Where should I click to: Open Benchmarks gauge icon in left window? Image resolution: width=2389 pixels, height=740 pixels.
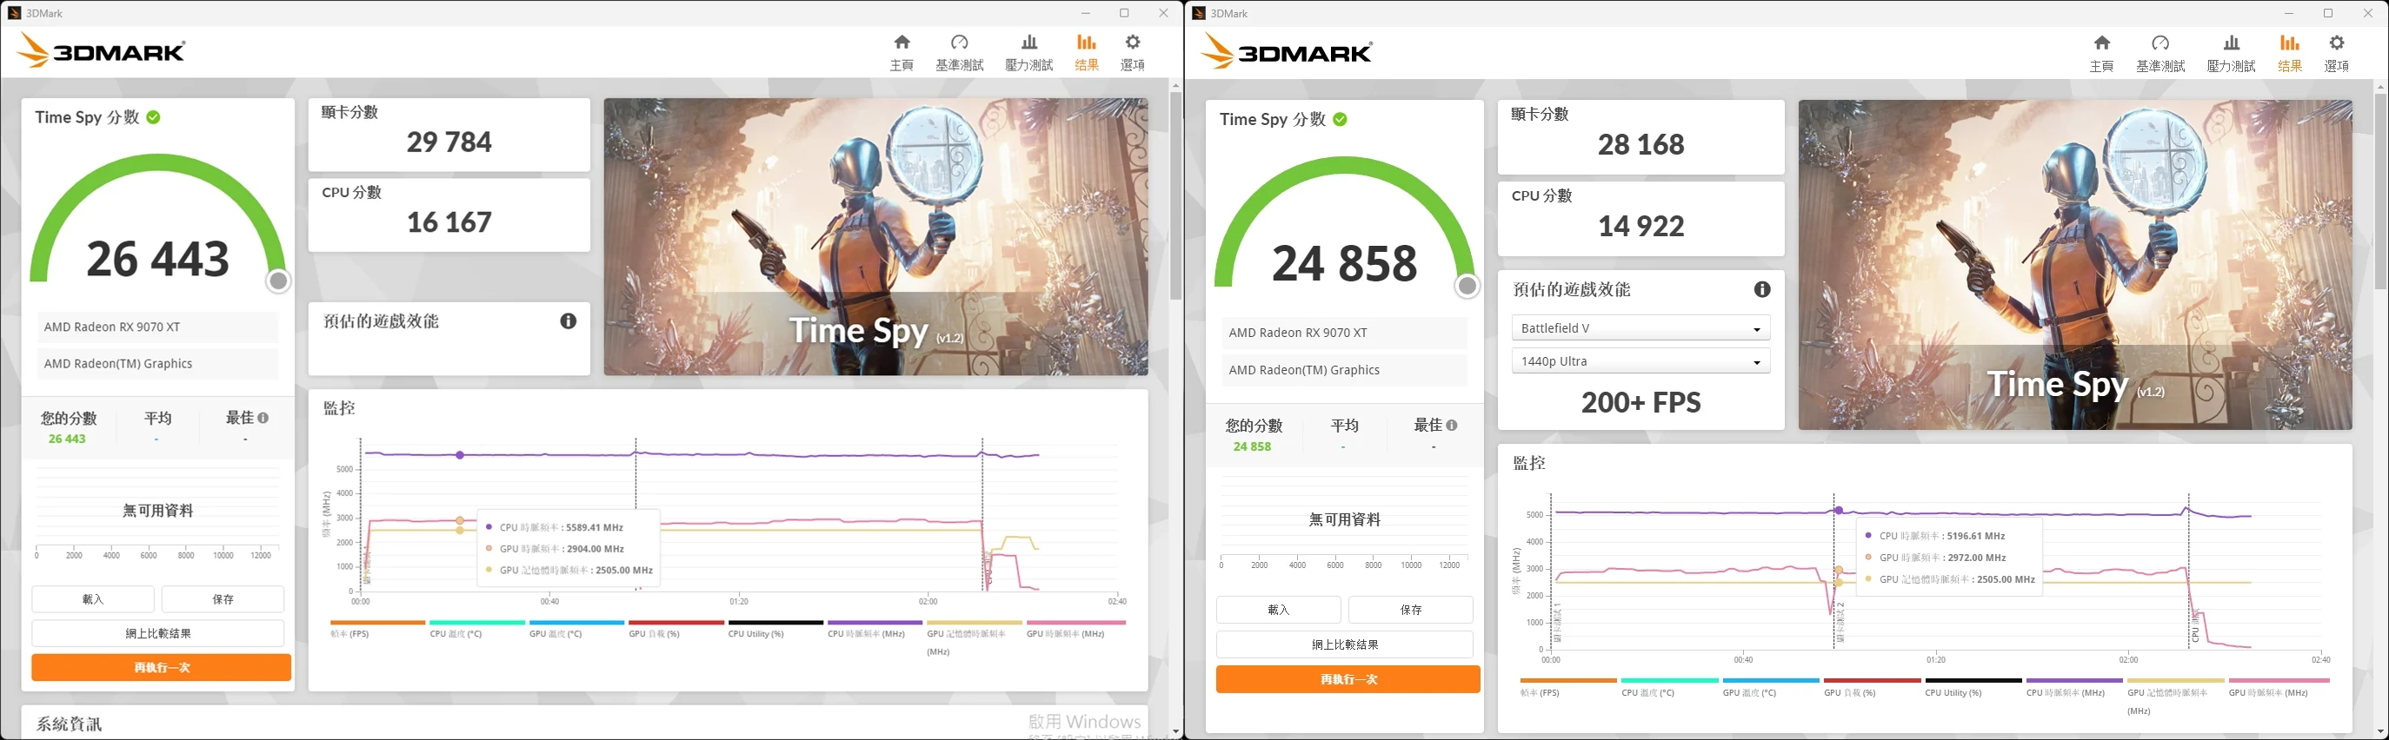pos(959,52)
